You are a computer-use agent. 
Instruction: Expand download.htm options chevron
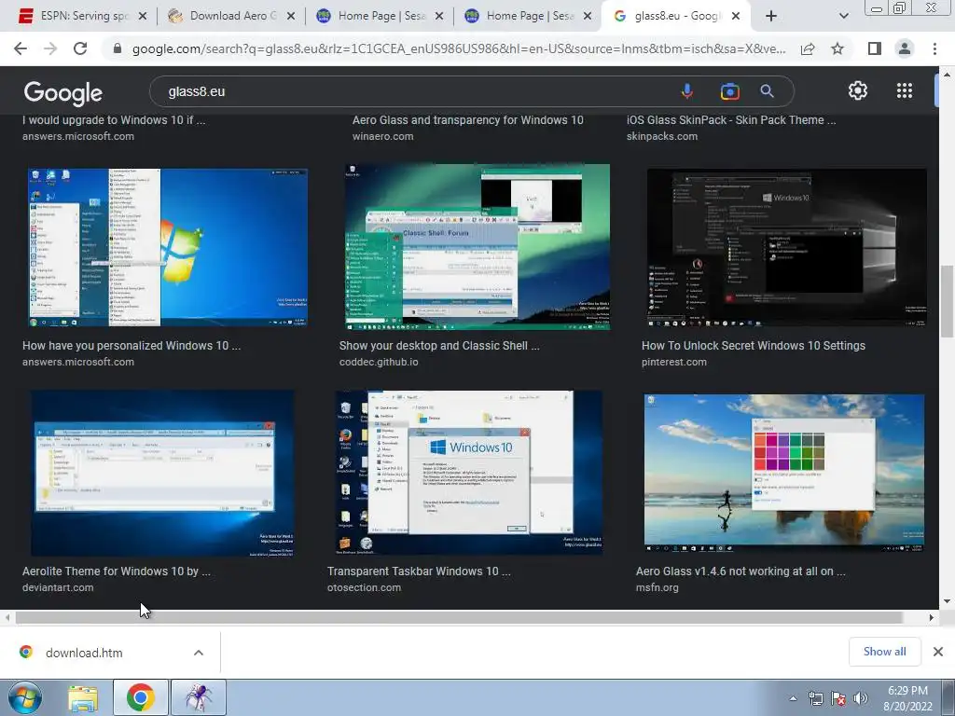pyautogui.click(x=199, y=652)
